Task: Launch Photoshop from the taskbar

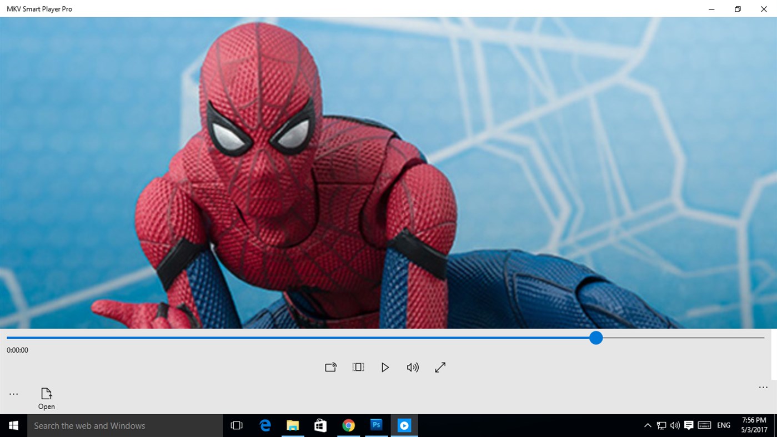Action: tap(376, 425)
